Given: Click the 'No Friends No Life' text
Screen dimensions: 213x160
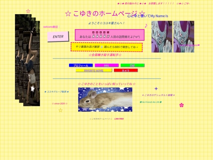Looking at the screenshot, I should (151, 102).
